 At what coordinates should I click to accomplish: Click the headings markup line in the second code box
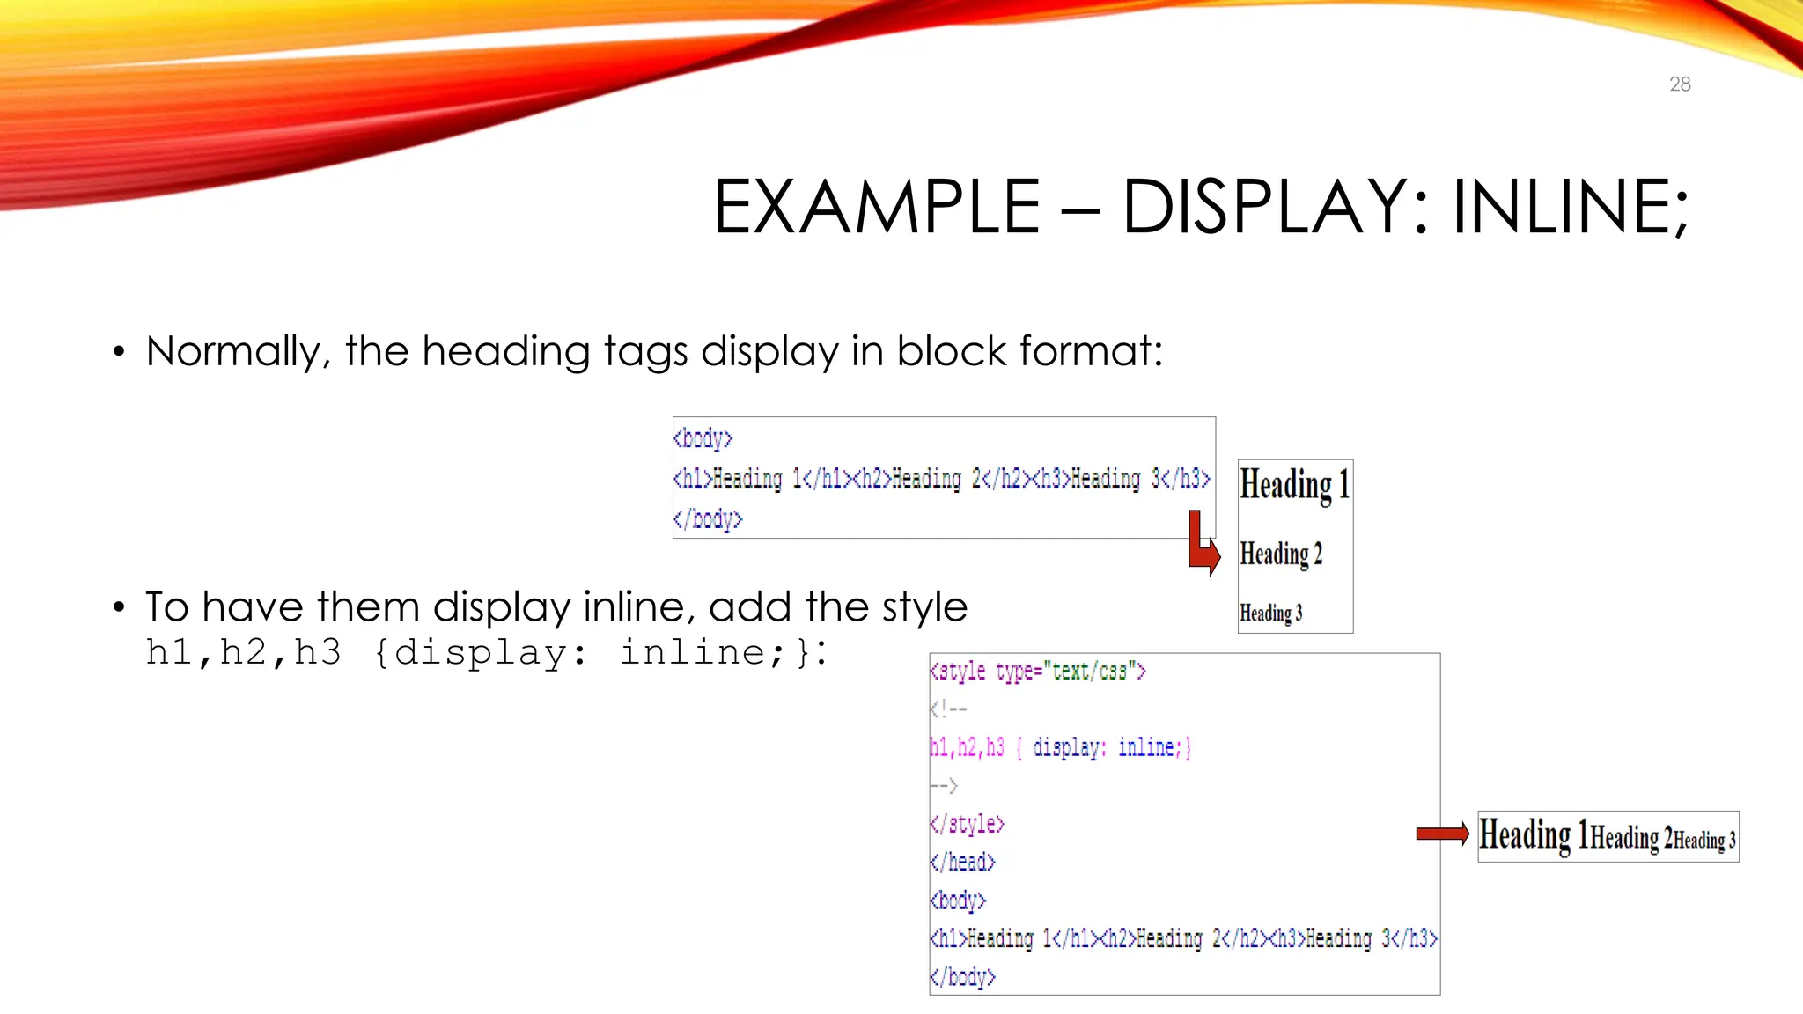(x=1184, y=938)
